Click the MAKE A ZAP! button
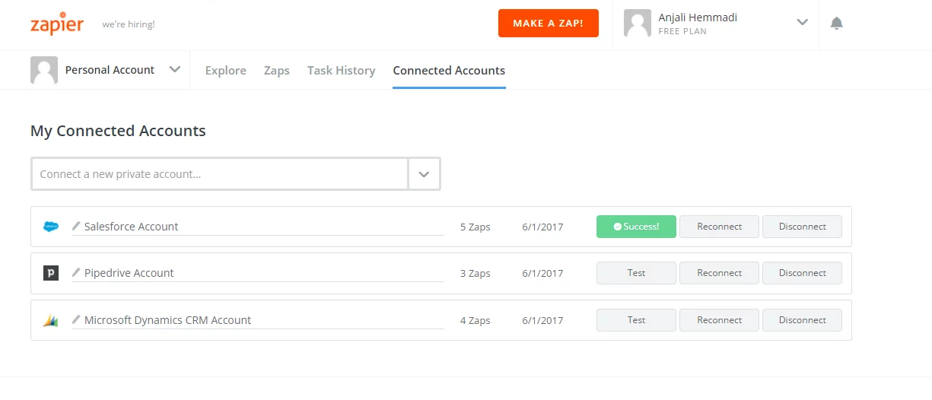This screenshot has height=400, width=932. pyautogui.click(x=549, y=24)
